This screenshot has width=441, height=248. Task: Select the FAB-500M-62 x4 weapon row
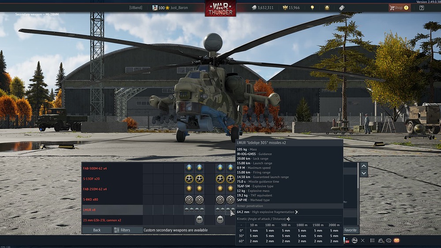point(112,168)
